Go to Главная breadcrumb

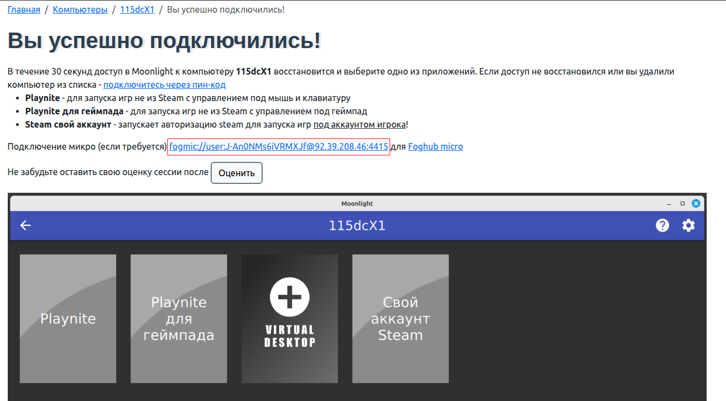pyautogui.click(x=24, y=10)
